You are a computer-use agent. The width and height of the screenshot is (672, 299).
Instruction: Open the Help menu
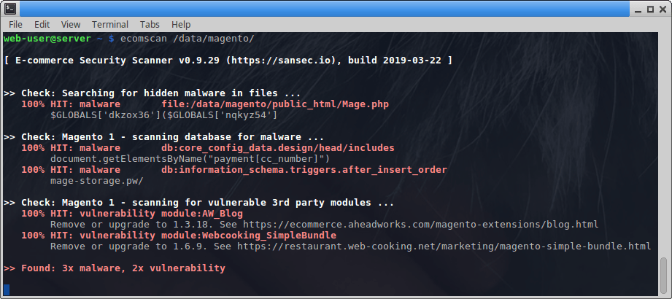(x=181, y=24)
